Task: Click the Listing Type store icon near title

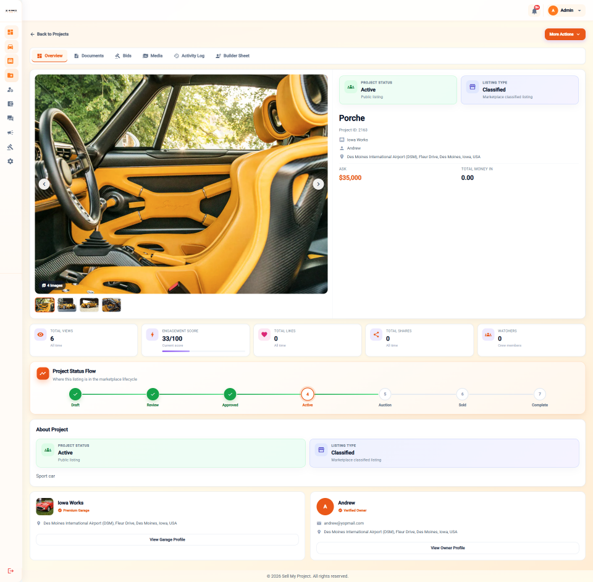Action: coord(473,86)
